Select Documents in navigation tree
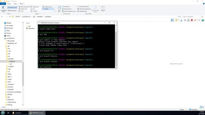Screen dimensions: 205x115 tap(10, 26)
